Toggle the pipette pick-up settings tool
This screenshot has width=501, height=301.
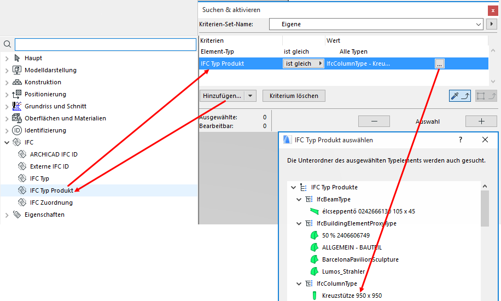click(x=460, y=96)
